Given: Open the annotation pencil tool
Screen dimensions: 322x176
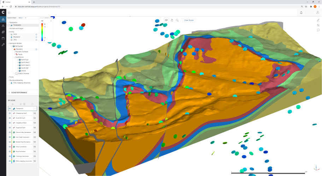Looking at the screenshot, I should [318, 20].
